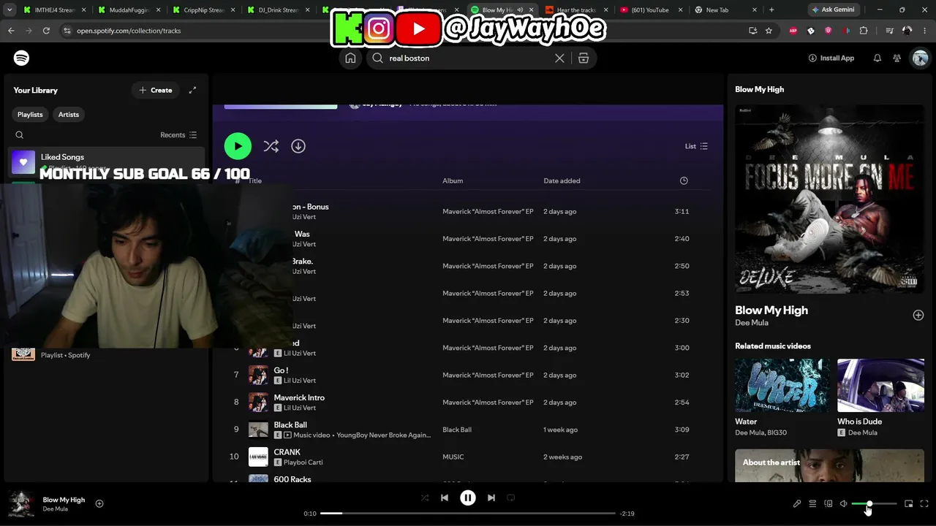Skip to the previous track

tap(445, 498)
